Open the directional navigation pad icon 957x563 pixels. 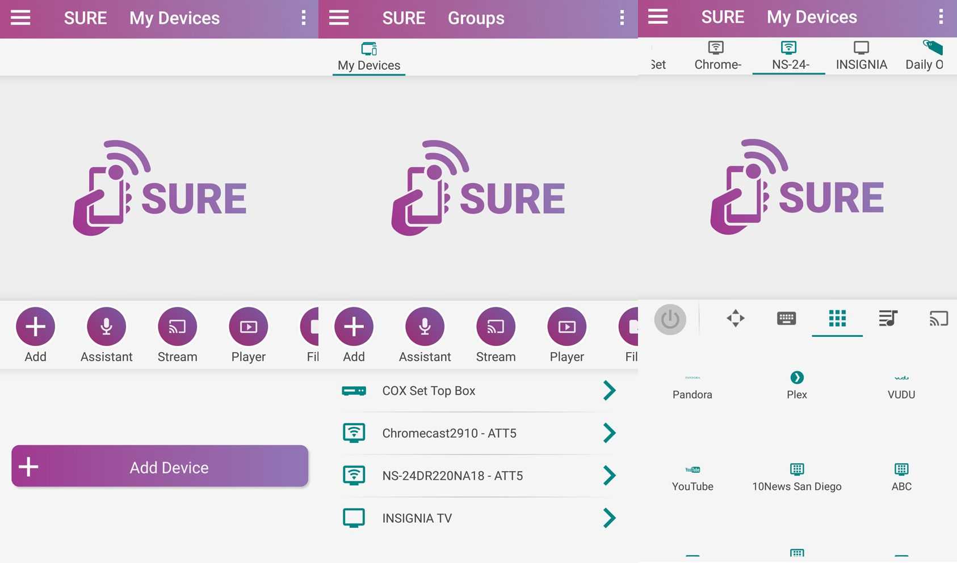pyautogui.click(x=735, y=319)
